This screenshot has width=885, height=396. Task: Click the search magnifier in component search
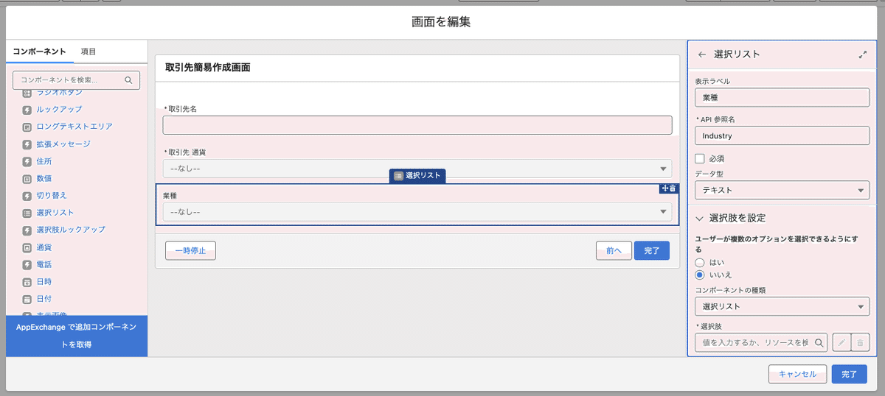(x=128, y=79)
